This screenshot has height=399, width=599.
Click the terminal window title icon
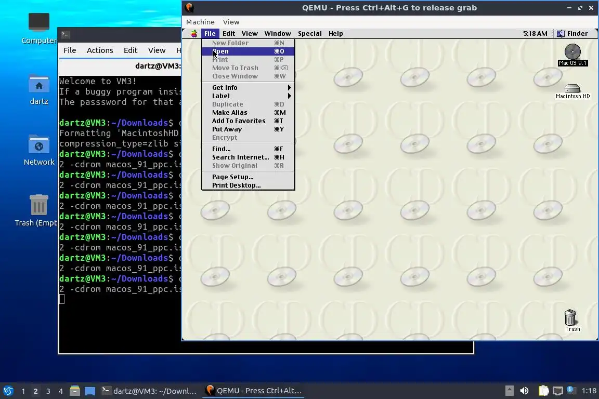(65, 35)
